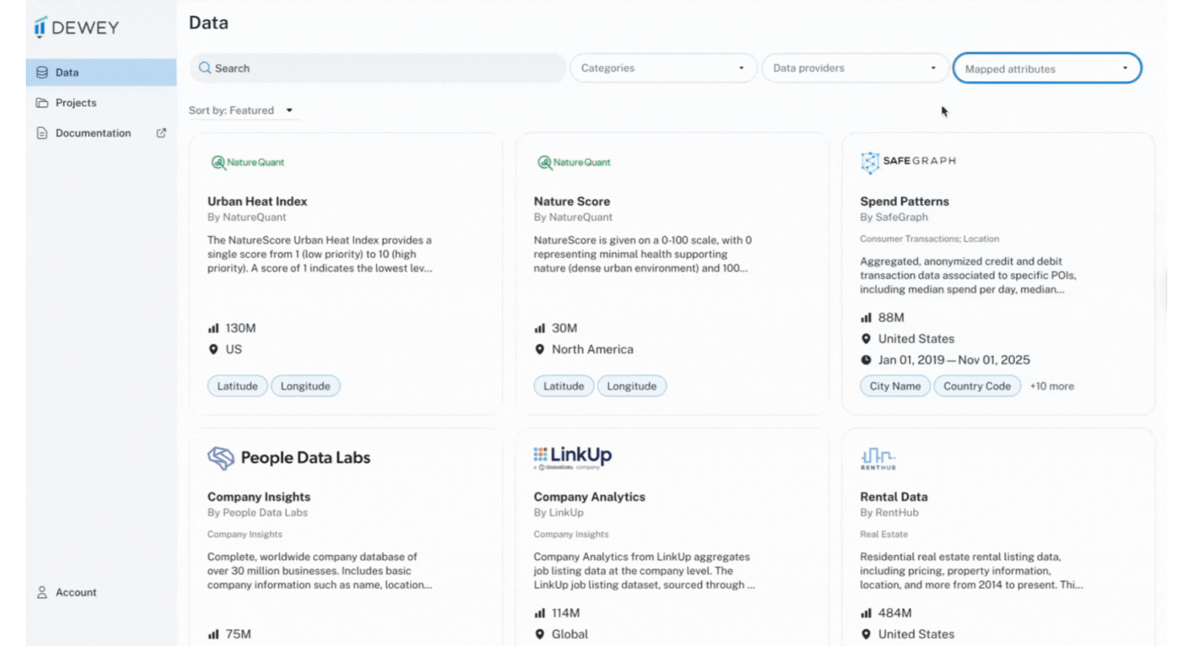Click the LinkUp logo
Screen dimensions: 1193x646
[573, 457]
